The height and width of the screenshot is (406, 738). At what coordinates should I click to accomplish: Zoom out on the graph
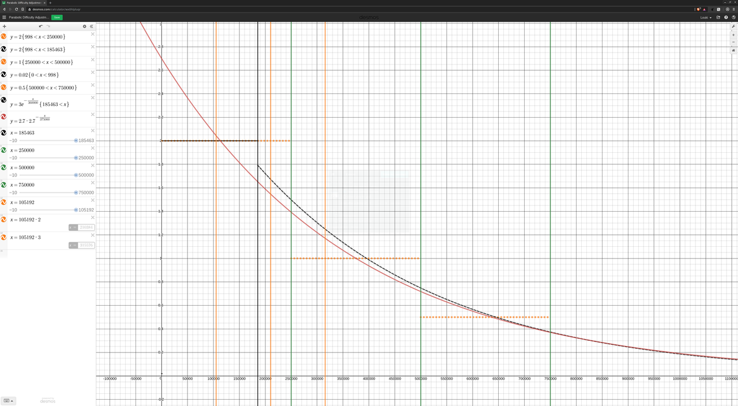click(733, 42)
